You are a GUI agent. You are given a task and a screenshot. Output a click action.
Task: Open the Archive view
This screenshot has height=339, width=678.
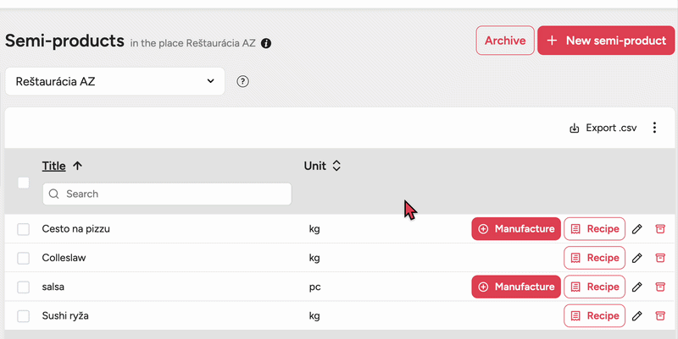[x=505, y=41]
